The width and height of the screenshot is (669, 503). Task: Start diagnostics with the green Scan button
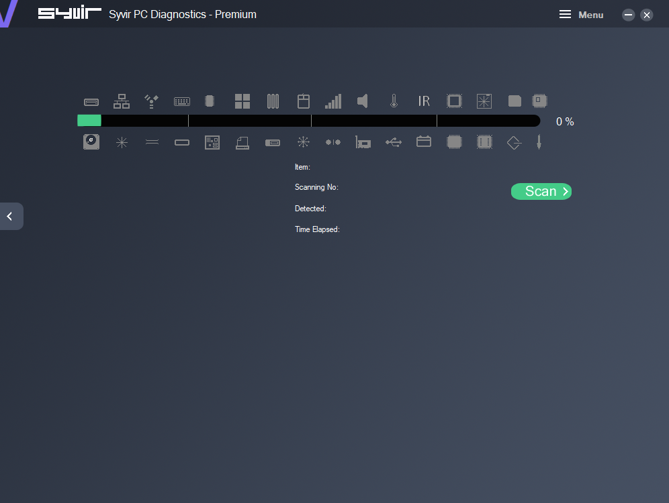(541, 192)
